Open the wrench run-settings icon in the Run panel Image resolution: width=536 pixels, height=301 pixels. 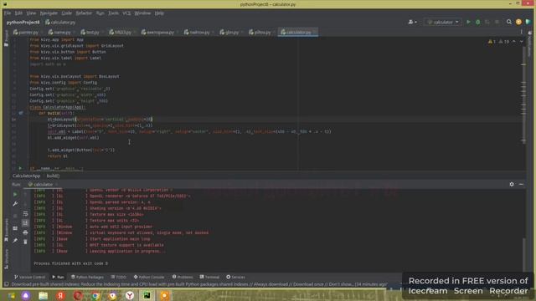(x=15, y=204)
